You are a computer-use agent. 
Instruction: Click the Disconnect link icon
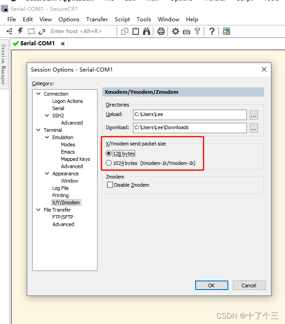(x=42, y=32)
